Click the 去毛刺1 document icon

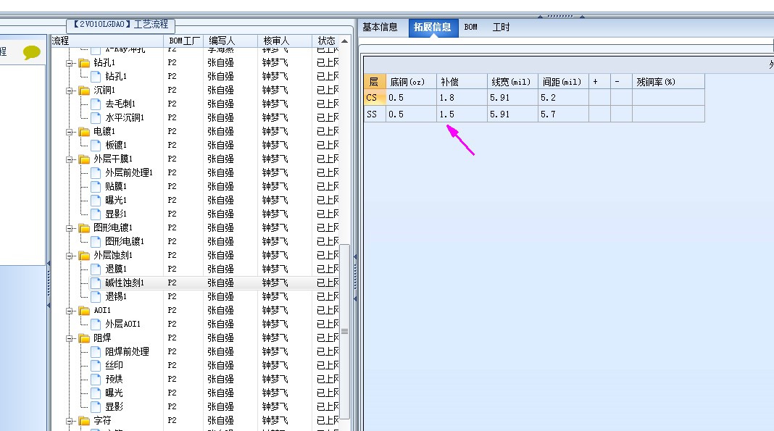click(x=96, y=104)
